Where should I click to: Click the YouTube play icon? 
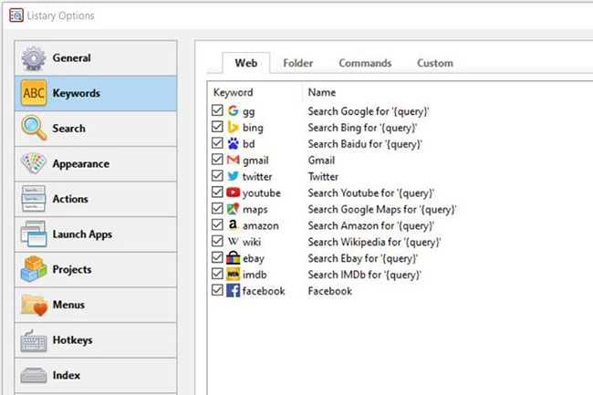[233, 192]
